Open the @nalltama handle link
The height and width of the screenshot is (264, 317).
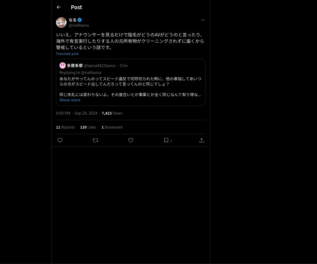(x=79, y=25)
